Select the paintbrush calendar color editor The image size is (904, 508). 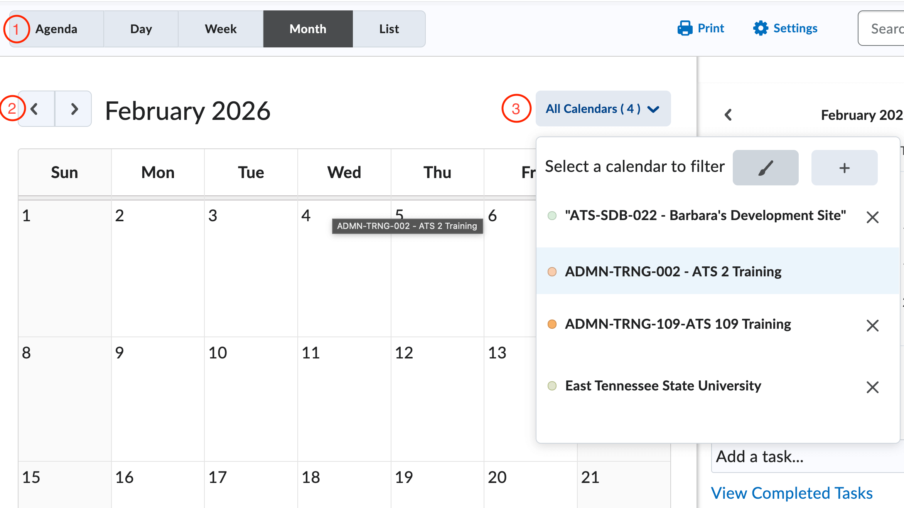[766, 168]
